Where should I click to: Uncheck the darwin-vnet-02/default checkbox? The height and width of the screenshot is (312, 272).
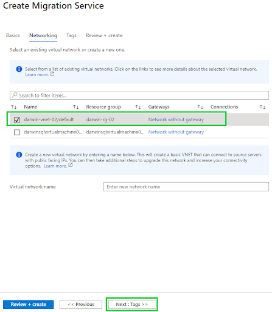[17, 119]
